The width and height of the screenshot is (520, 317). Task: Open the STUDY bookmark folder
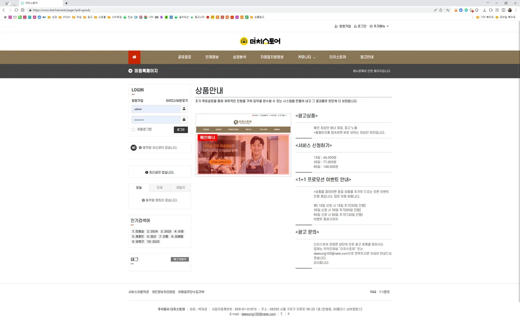[64, 17]
